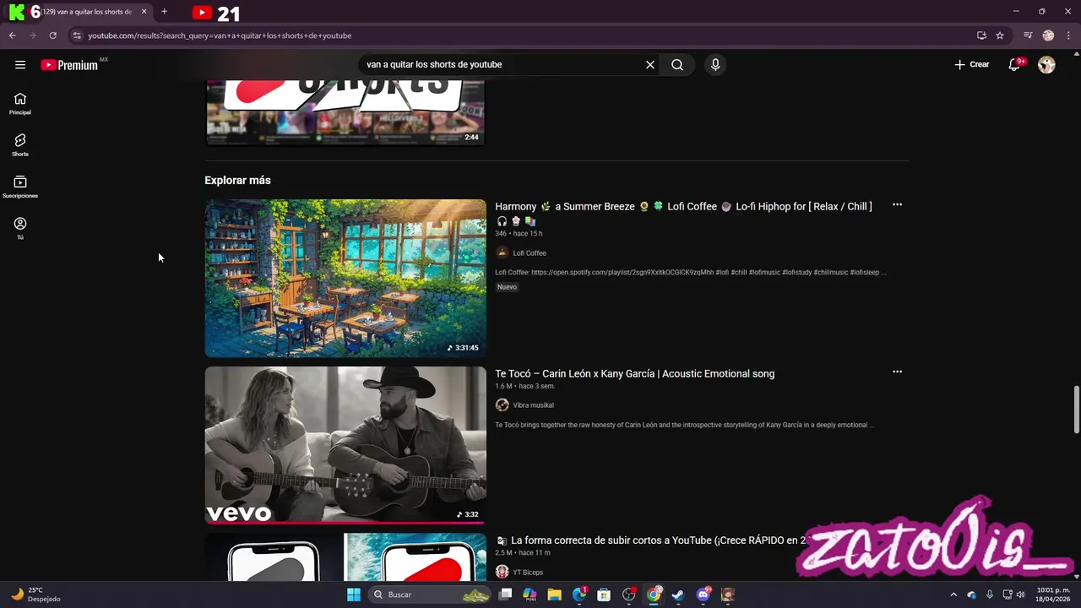Click the magnifier search button

point(677,65)
